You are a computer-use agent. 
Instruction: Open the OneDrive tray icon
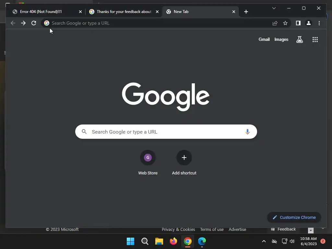pos(274,241)
